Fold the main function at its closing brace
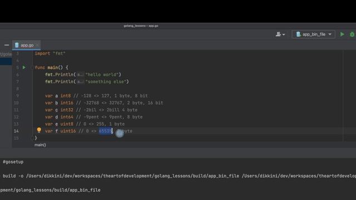The image size is (356, 200). coord(32,138)
